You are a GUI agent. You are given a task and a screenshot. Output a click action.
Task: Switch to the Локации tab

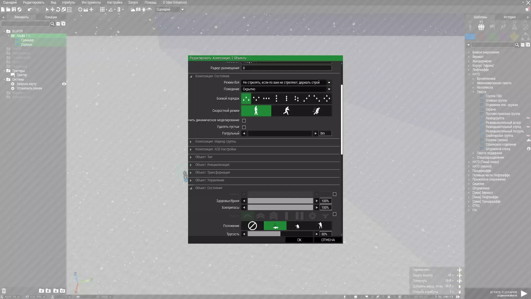(51, 17)
